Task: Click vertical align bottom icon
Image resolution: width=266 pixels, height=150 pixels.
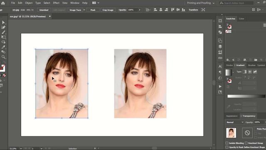Action: point(183,10)
